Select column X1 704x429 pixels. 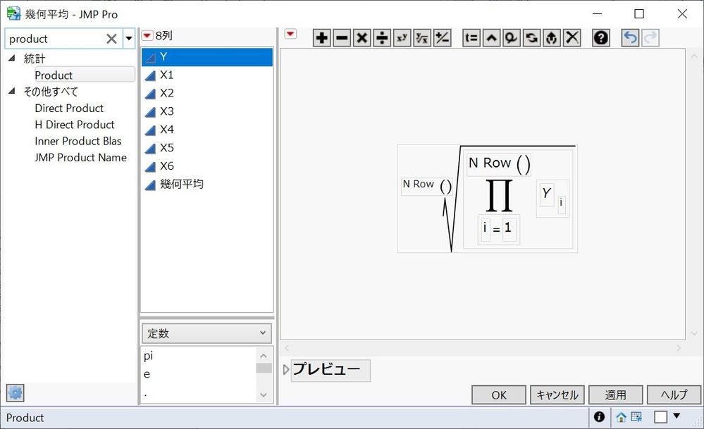tap(207, 75)
